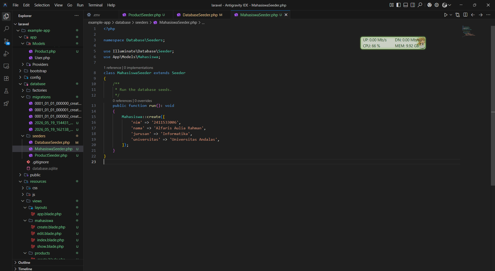Expand the bootstrap folder
Screen dimensions: 495x271
click(x=20, y=71)
